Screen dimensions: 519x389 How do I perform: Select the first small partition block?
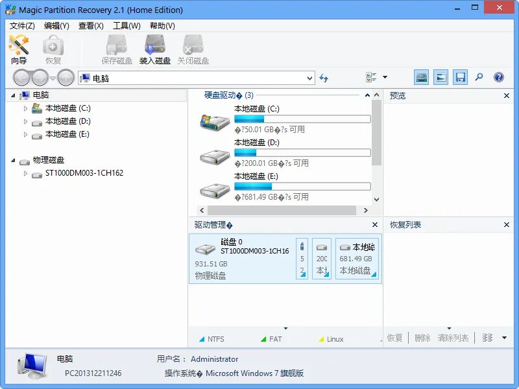[302, 259]
